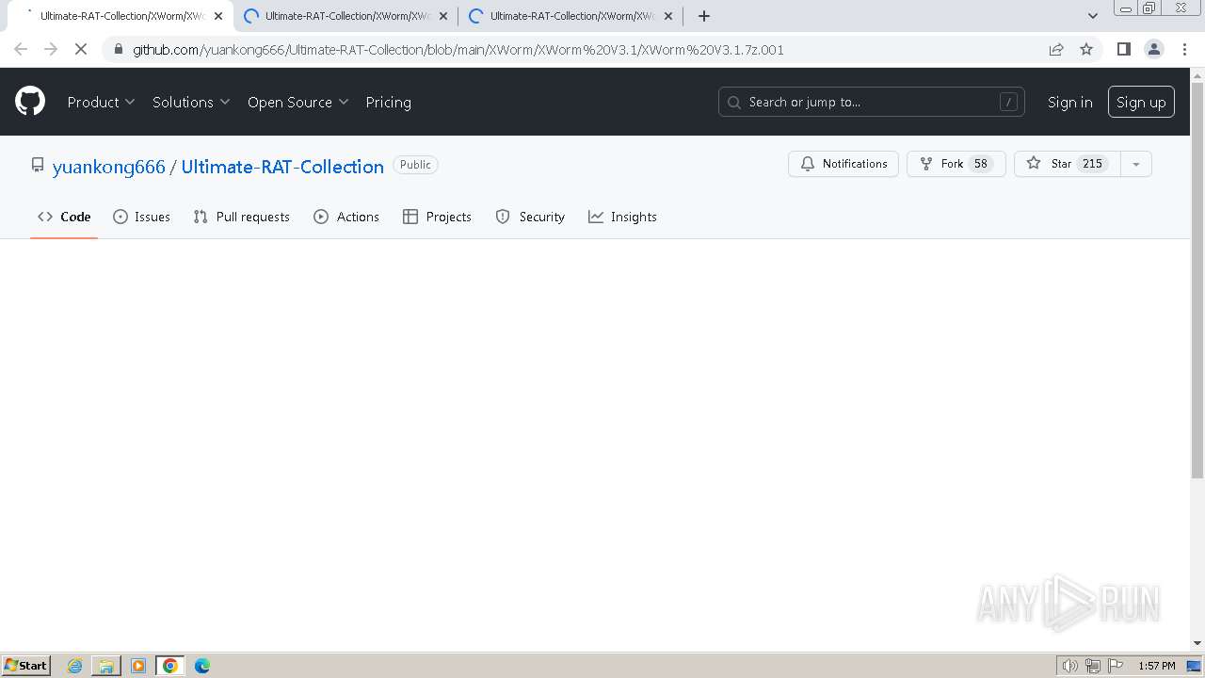Click the taskbar clock 1:57 PM

(1157, 666)
